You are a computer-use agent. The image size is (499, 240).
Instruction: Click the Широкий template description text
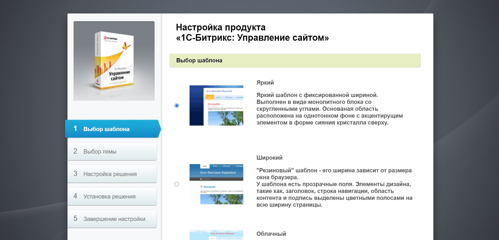[334, 187]
